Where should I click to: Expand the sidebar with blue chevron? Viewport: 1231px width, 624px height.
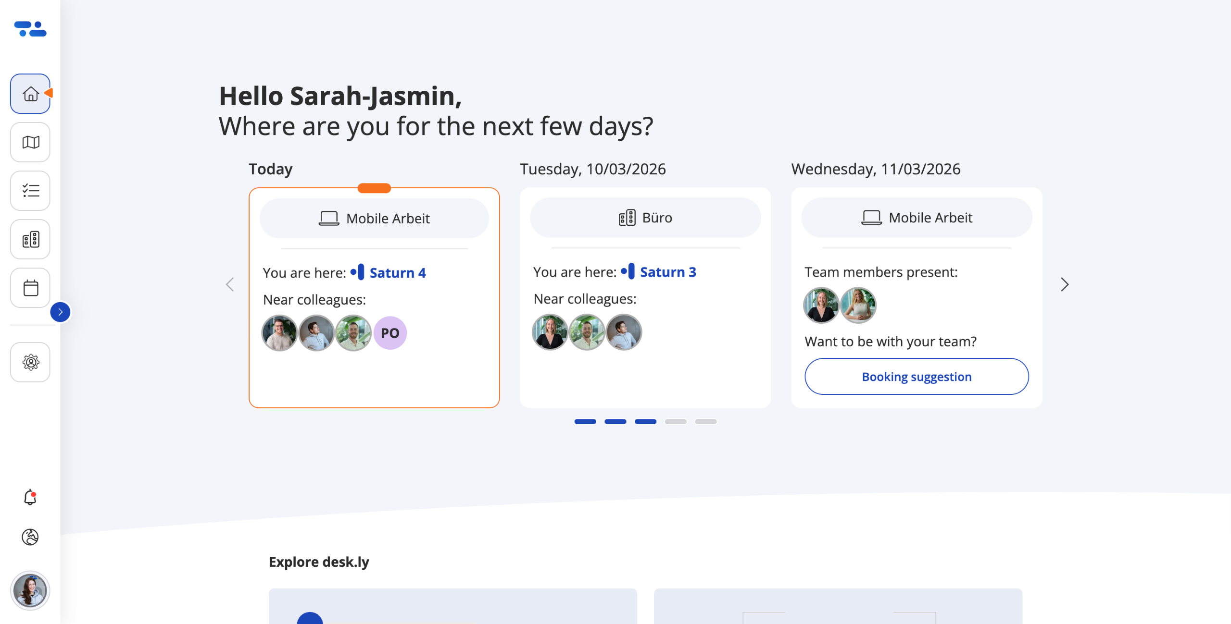[x=60, y=312]
